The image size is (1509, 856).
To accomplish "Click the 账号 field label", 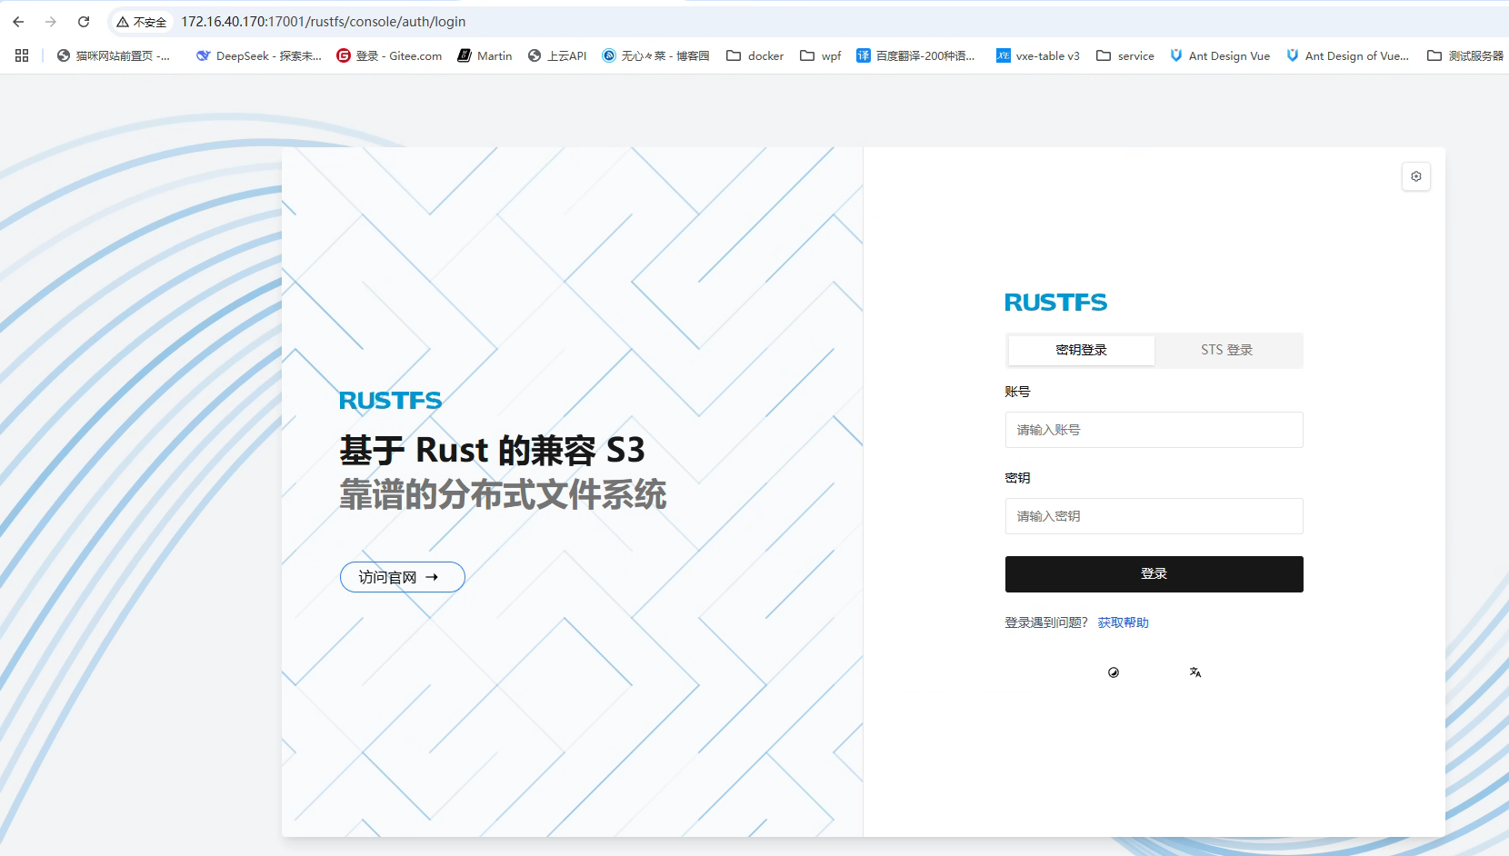I will click(x=1017, y=392).
